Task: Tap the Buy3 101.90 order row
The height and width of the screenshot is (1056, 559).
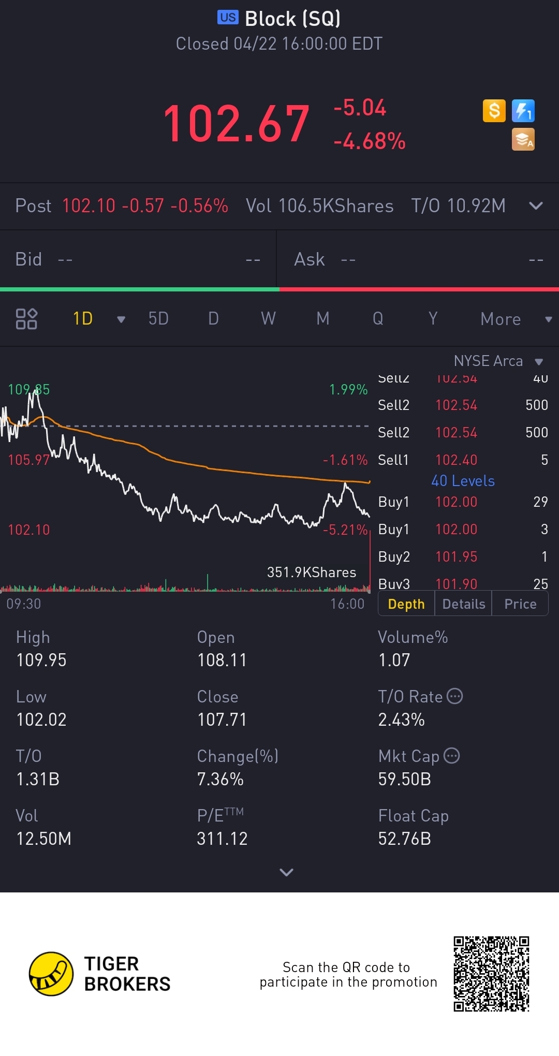Action: 463,583
